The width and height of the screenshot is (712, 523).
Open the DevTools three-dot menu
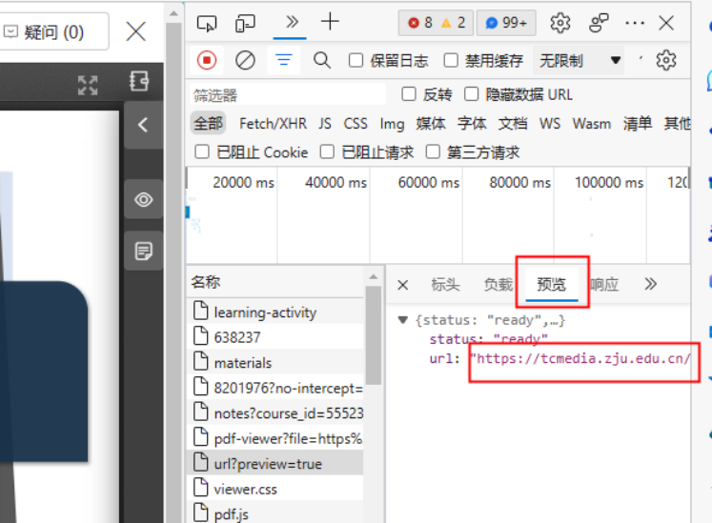tap(635, 23)
